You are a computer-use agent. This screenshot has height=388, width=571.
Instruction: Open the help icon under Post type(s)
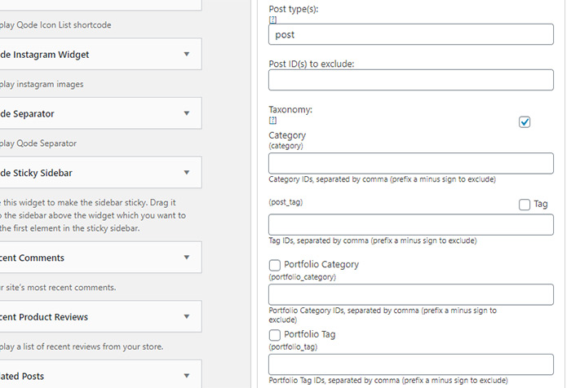click(272, 20)
